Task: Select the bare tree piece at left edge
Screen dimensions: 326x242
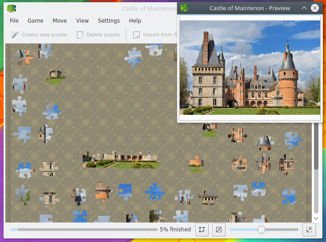Action: 23,195
